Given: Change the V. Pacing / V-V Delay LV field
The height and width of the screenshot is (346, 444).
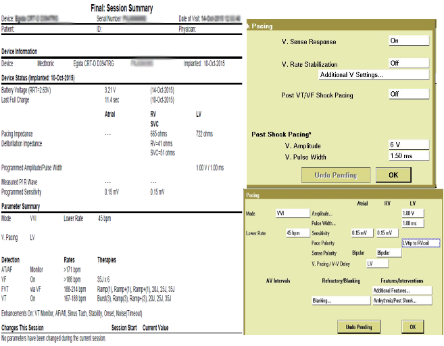Looking at the screenshot, I should click(x=377, y=264).
